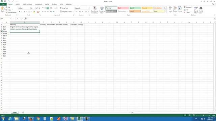The height and width of the screenshot is (121, 216).
Task: Switch to the VIEW tab
Action: pyautogui.click(x=61, y=4)
